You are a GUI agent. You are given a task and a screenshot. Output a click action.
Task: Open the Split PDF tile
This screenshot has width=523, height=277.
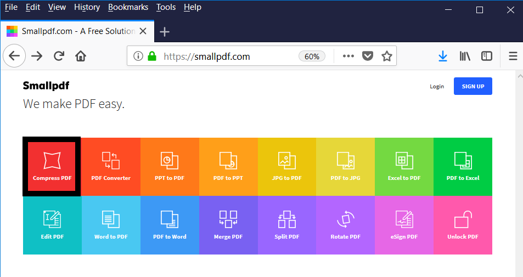coord(287,225)
